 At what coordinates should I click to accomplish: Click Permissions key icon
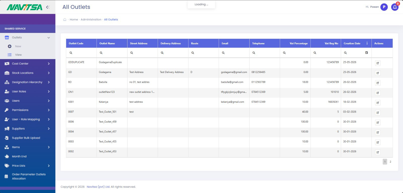7,110
